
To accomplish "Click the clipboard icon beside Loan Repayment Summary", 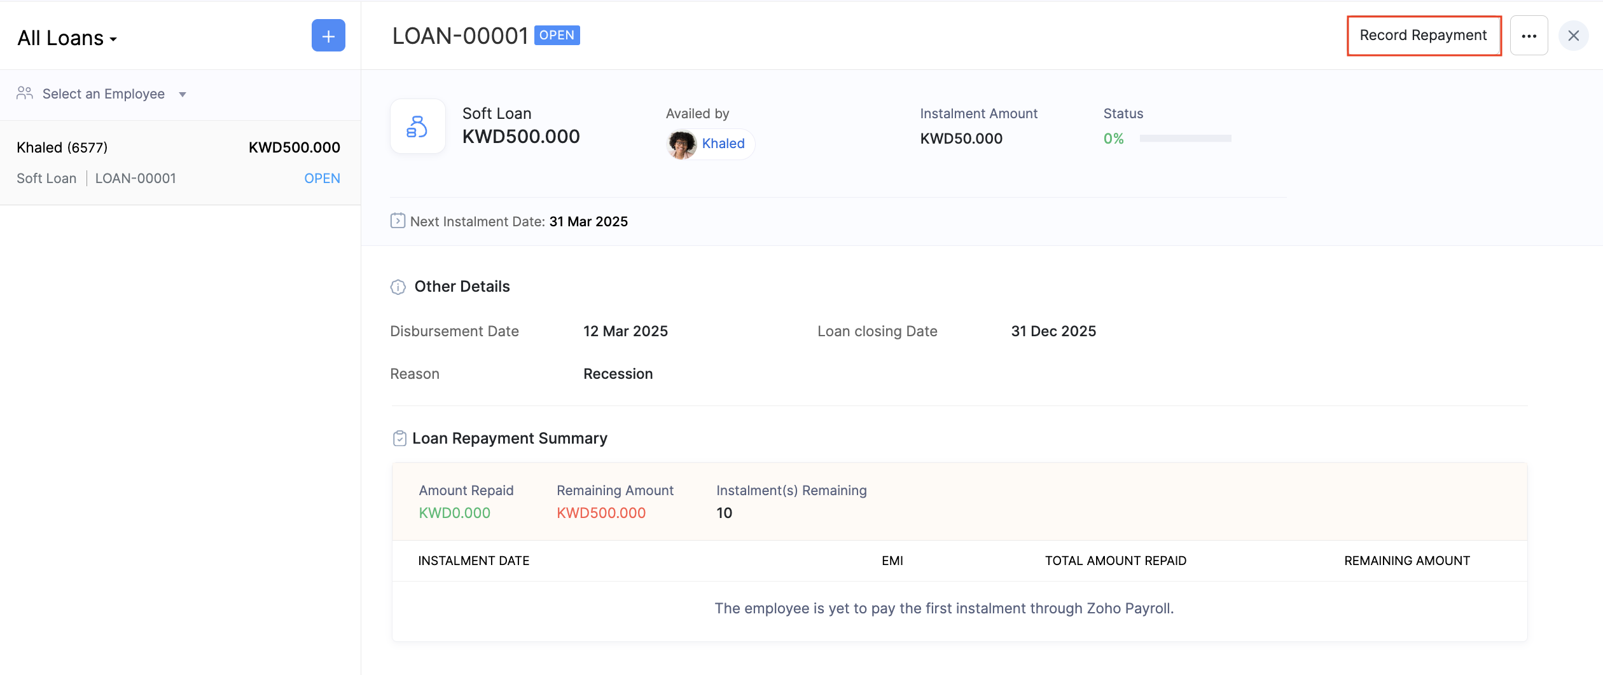I will 399,439.
